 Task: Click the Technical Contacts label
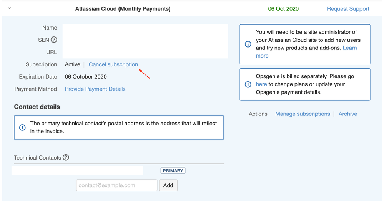tap(37, 158)
